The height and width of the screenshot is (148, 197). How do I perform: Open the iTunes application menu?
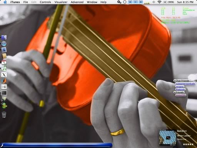(15, 2)
